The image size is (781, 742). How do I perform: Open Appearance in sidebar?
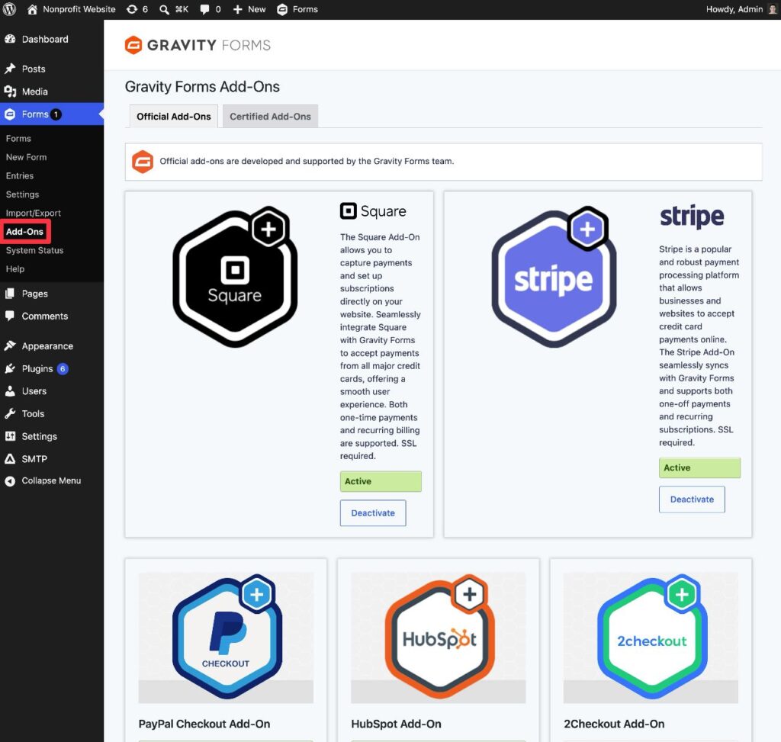tap(52, 346)
